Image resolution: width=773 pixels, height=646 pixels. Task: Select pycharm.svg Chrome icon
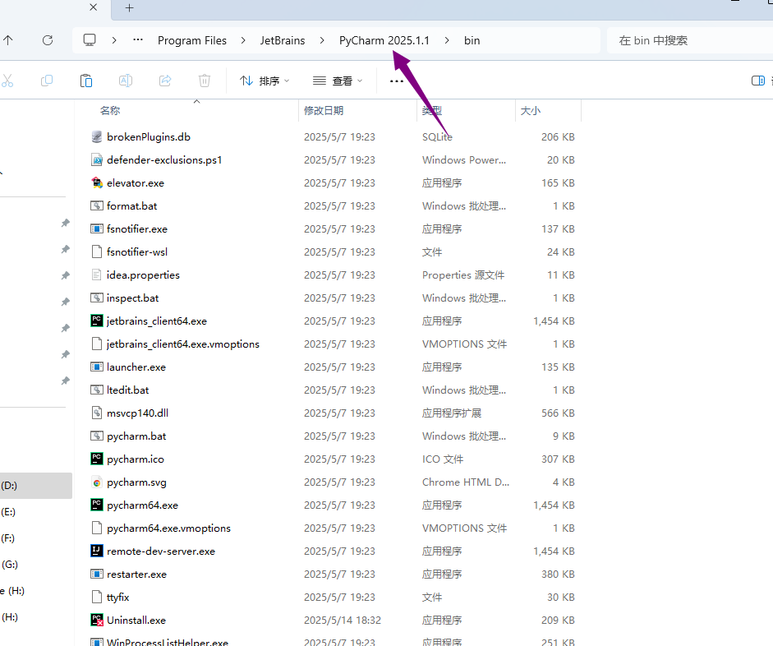point(97,482)
